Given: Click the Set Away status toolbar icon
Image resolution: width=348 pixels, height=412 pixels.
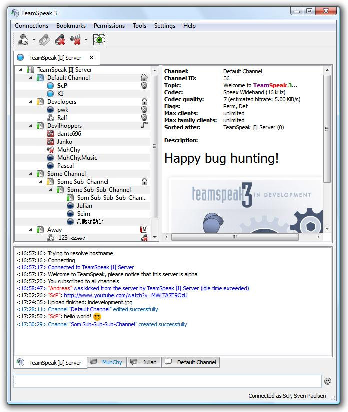Looking at the screenshot, I should 23,40.
